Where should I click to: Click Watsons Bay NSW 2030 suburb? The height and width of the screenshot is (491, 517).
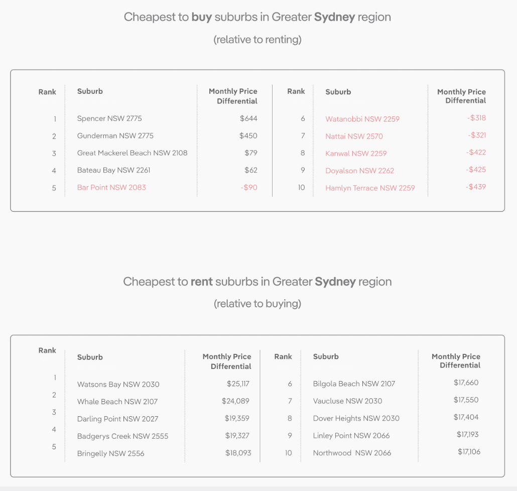[x=118, y=385]
